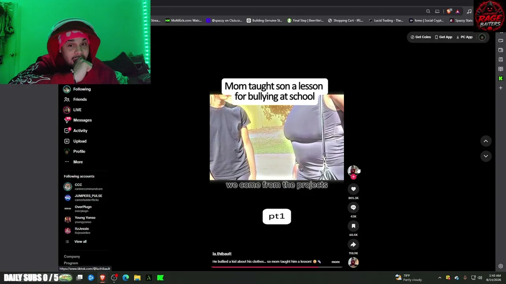Open the Program footer link
Screen dimensions: 506x284
point(71,263)
